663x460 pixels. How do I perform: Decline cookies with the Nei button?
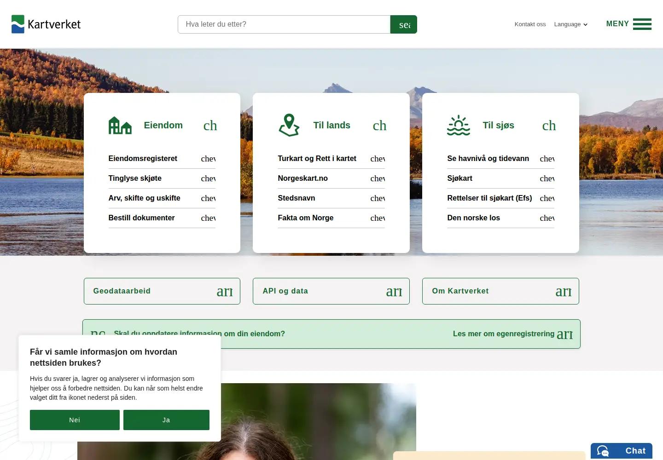coord(75,420)
